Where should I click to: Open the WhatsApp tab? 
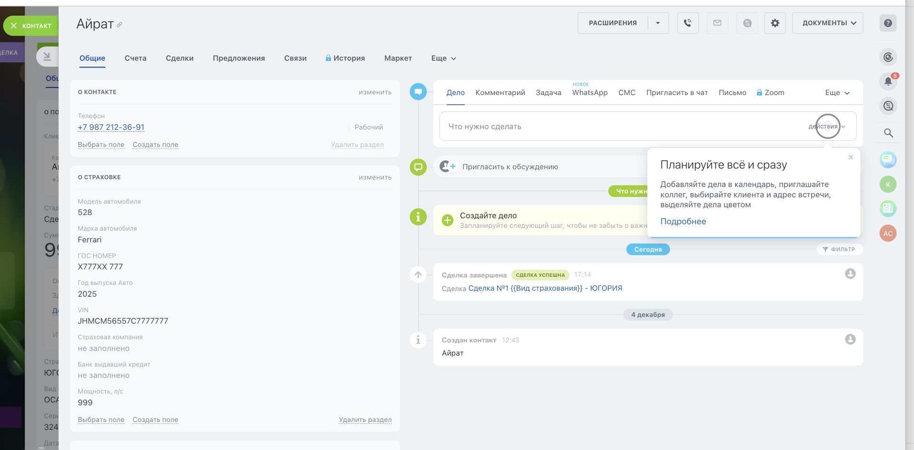[589, 93]
